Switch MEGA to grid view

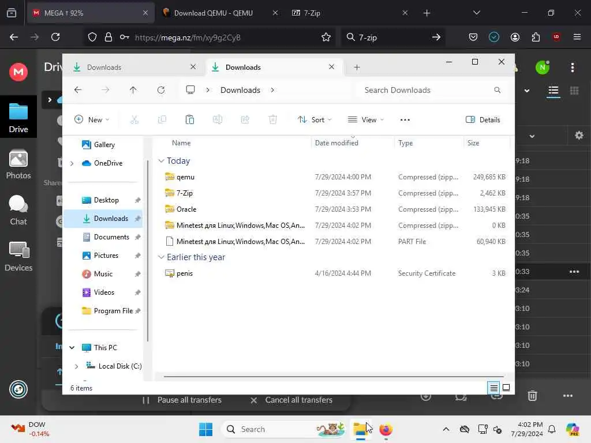[574, 91]
